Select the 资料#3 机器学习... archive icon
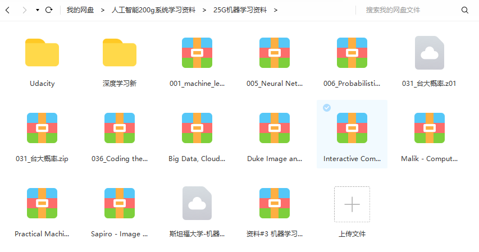This screenshot has width=479, height=252. (x=275, y=203)
